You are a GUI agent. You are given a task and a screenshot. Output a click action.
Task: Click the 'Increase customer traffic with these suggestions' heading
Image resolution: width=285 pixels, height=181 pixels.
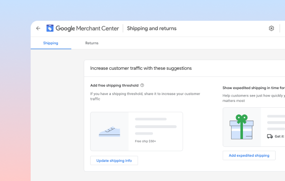coord(141,68)
